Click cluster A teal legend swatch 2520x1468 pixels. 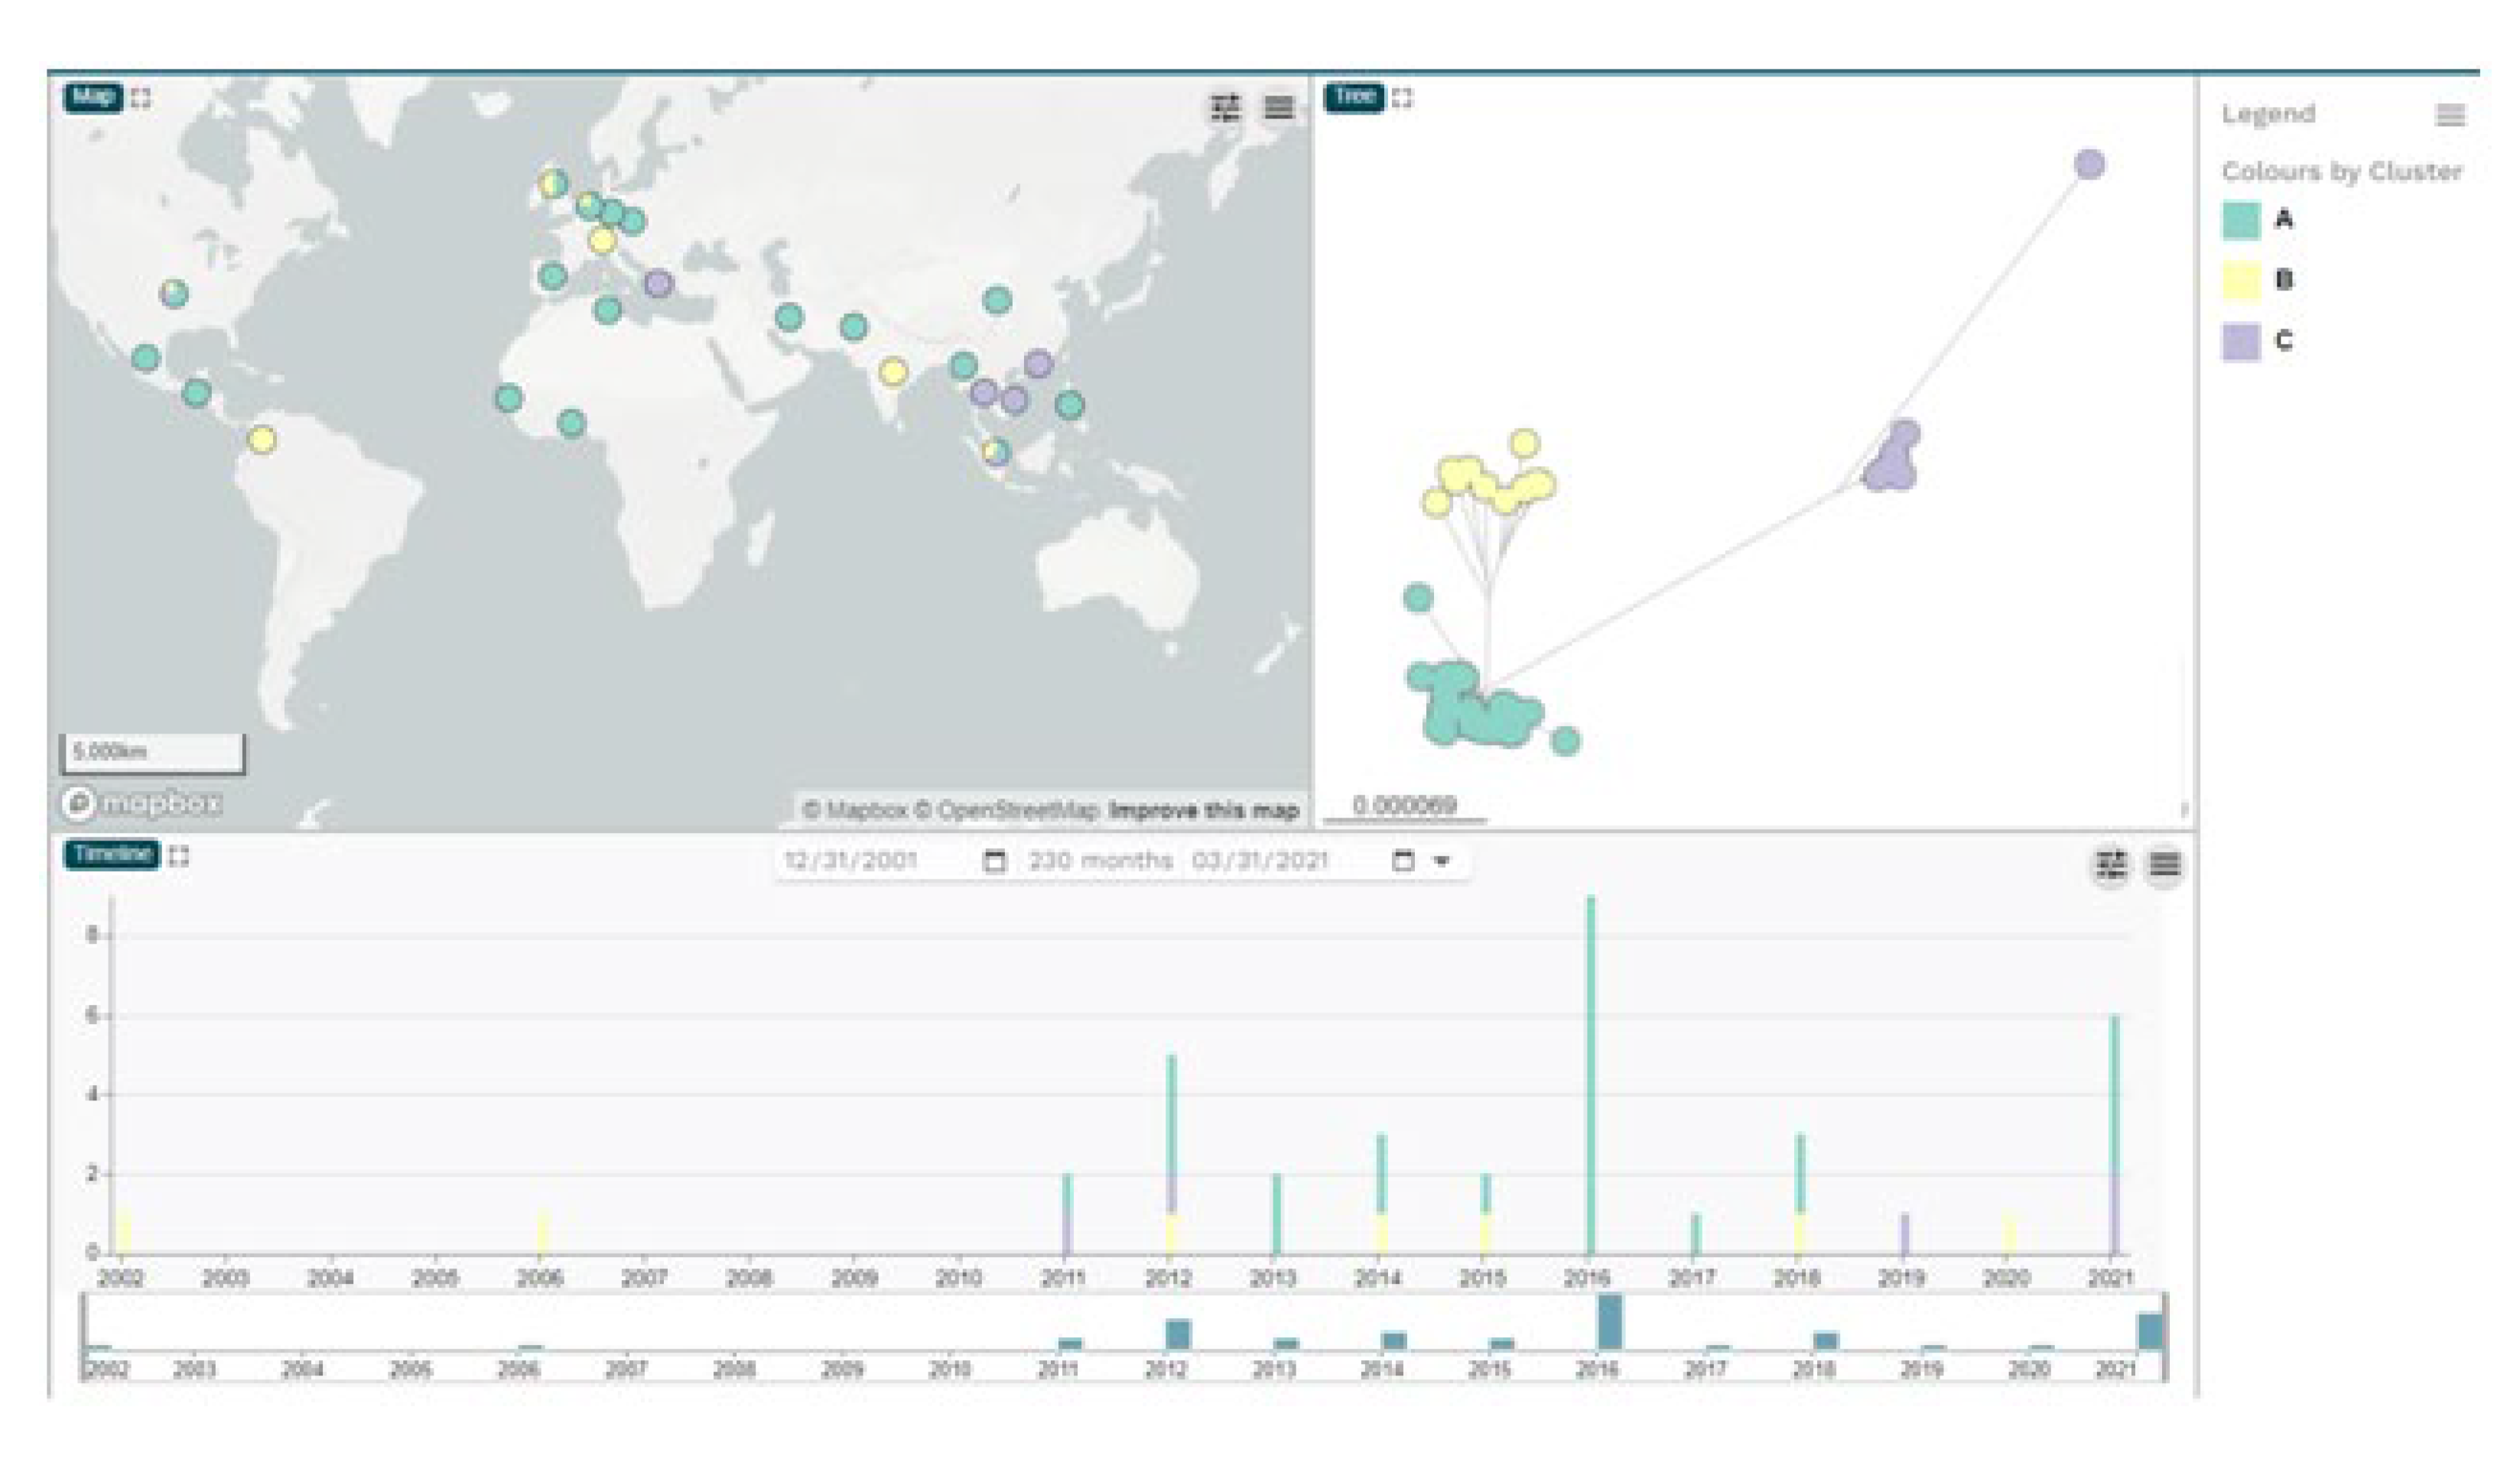pos(2241,220)
